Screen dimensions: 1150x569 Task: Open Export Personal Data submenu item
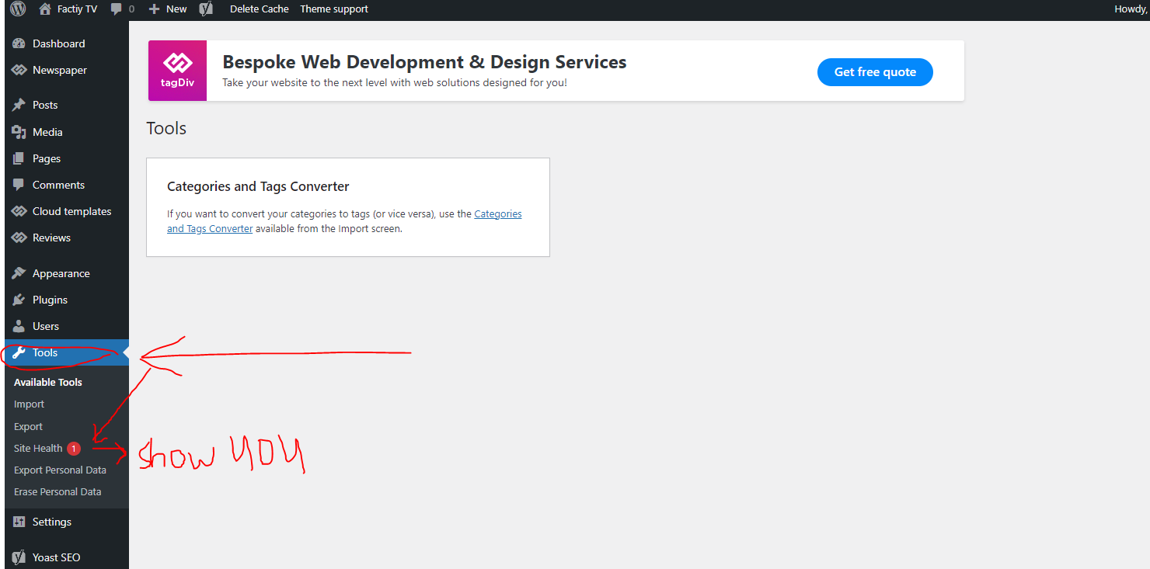coord(60,470)
